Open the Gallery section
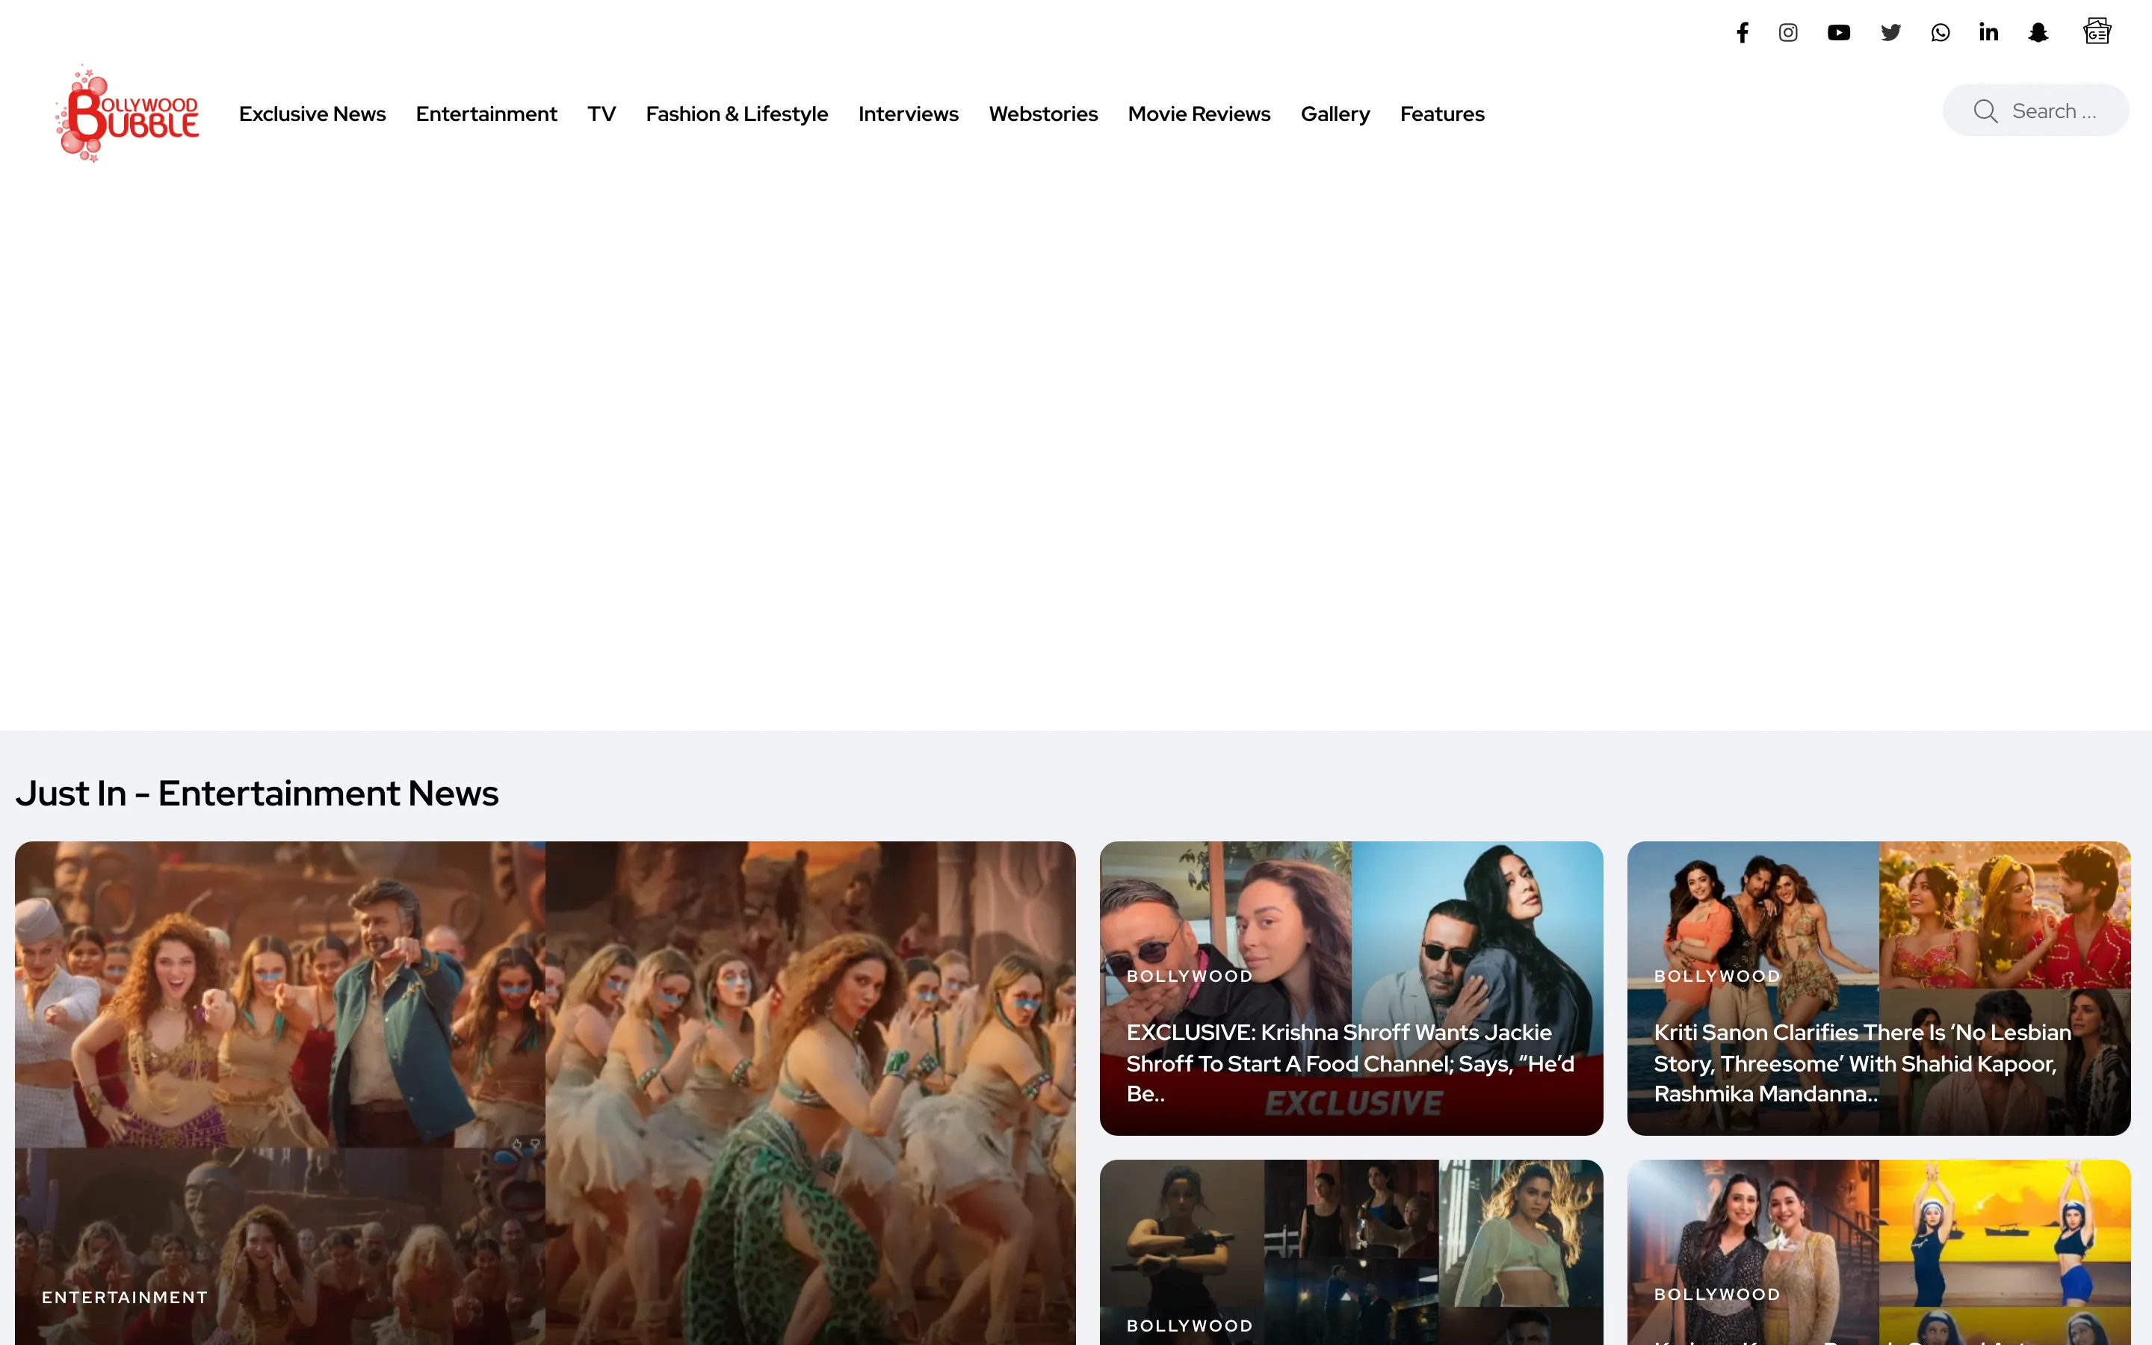The image size is (2152, 1345). (1335, 114)
